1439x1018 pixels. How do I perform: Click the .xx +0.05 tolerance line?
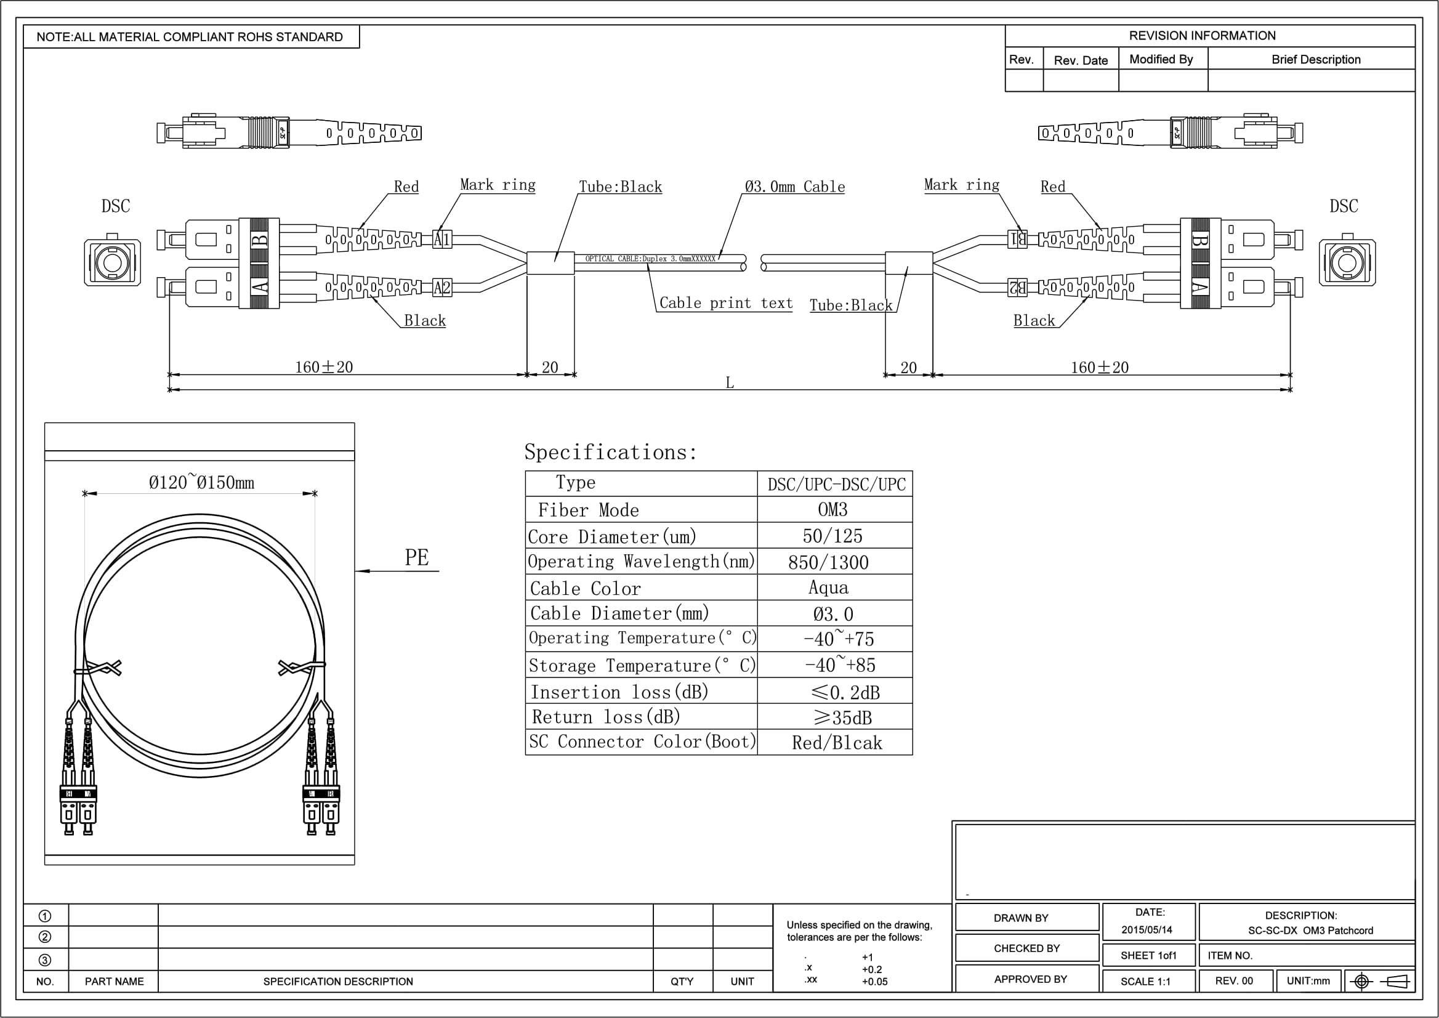pyautogui.click(x=845, y=981)
